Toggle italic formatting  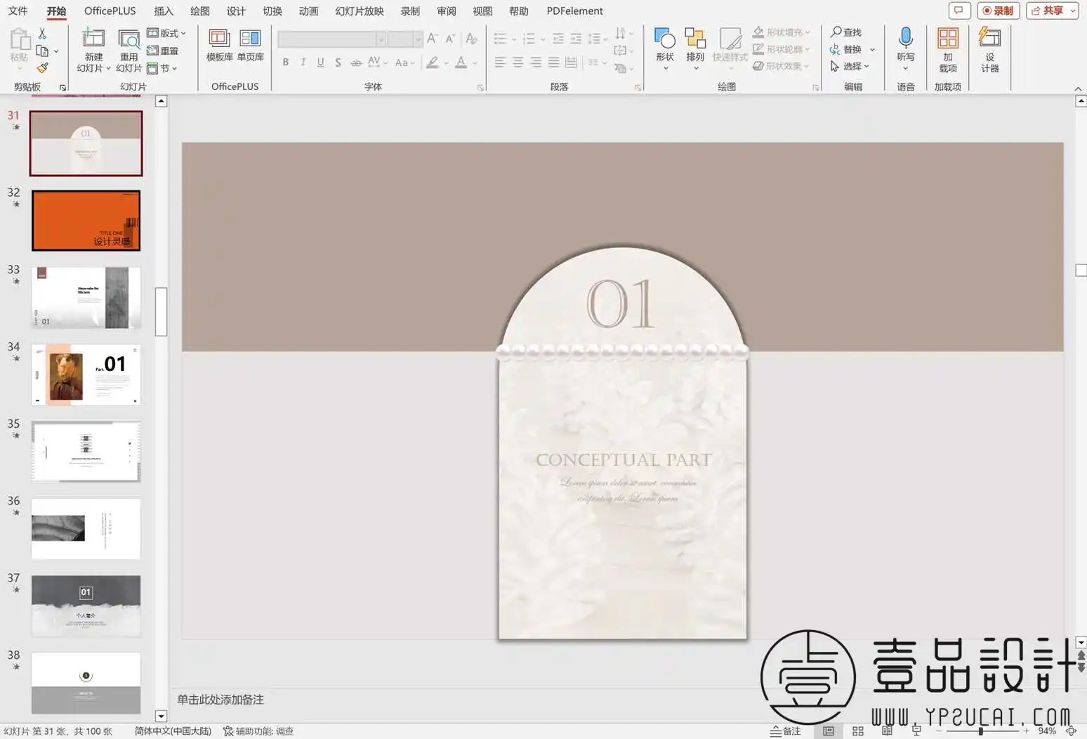click(x=303, y=63)
